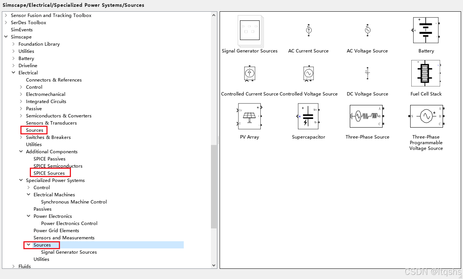Collapse the Simscape tree node
This screenshot has height=279, width=463.
pyautogui.click(x=6, y=37)
